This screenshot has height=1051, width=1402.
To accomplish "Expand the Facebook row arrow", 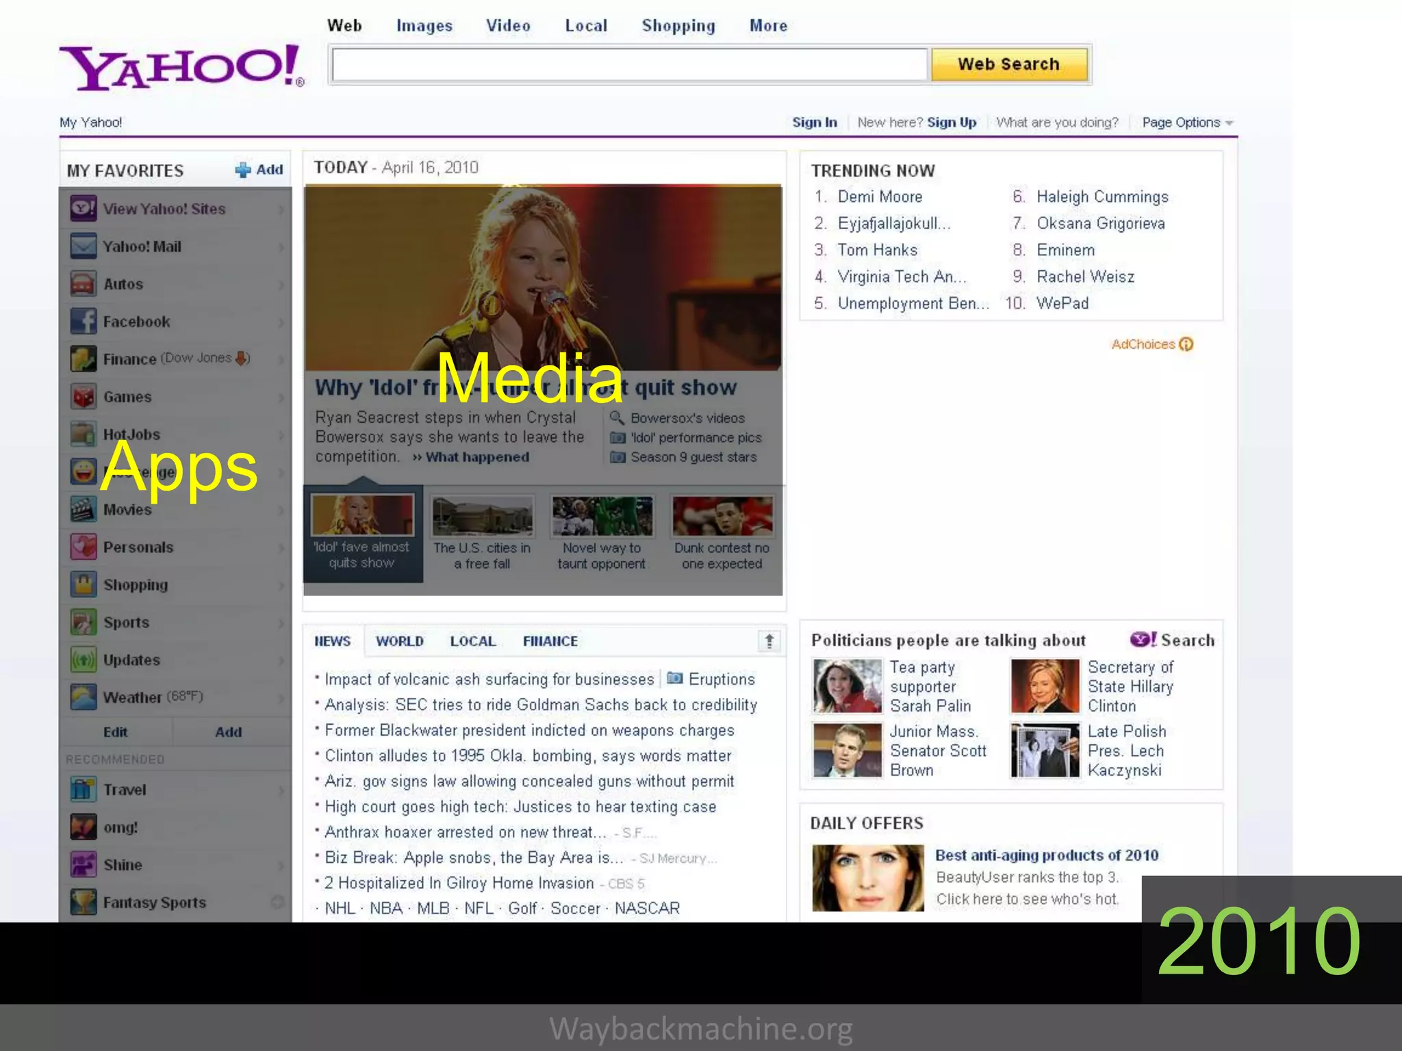I will coord(281,322).
